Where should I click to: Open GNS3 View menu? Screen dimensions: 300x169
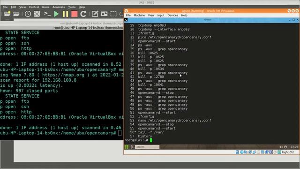point(22,7)
